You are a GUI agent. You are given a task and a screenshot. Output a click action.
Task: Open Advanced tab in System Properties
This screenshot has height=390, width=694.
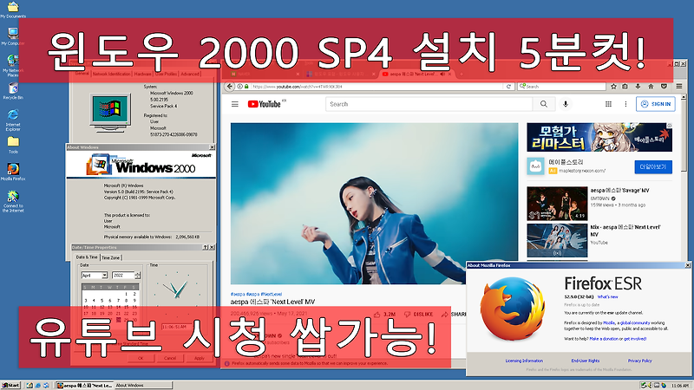[190, 74]
